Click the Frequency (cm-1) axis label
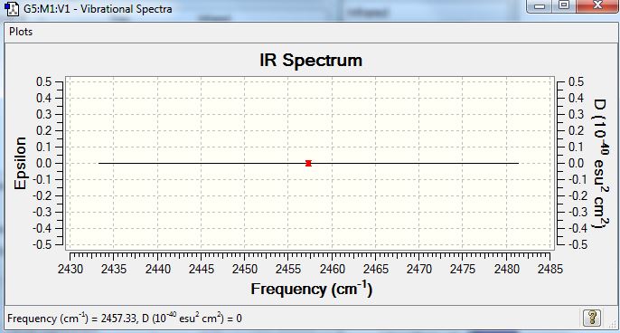 (x=312, y=289)
